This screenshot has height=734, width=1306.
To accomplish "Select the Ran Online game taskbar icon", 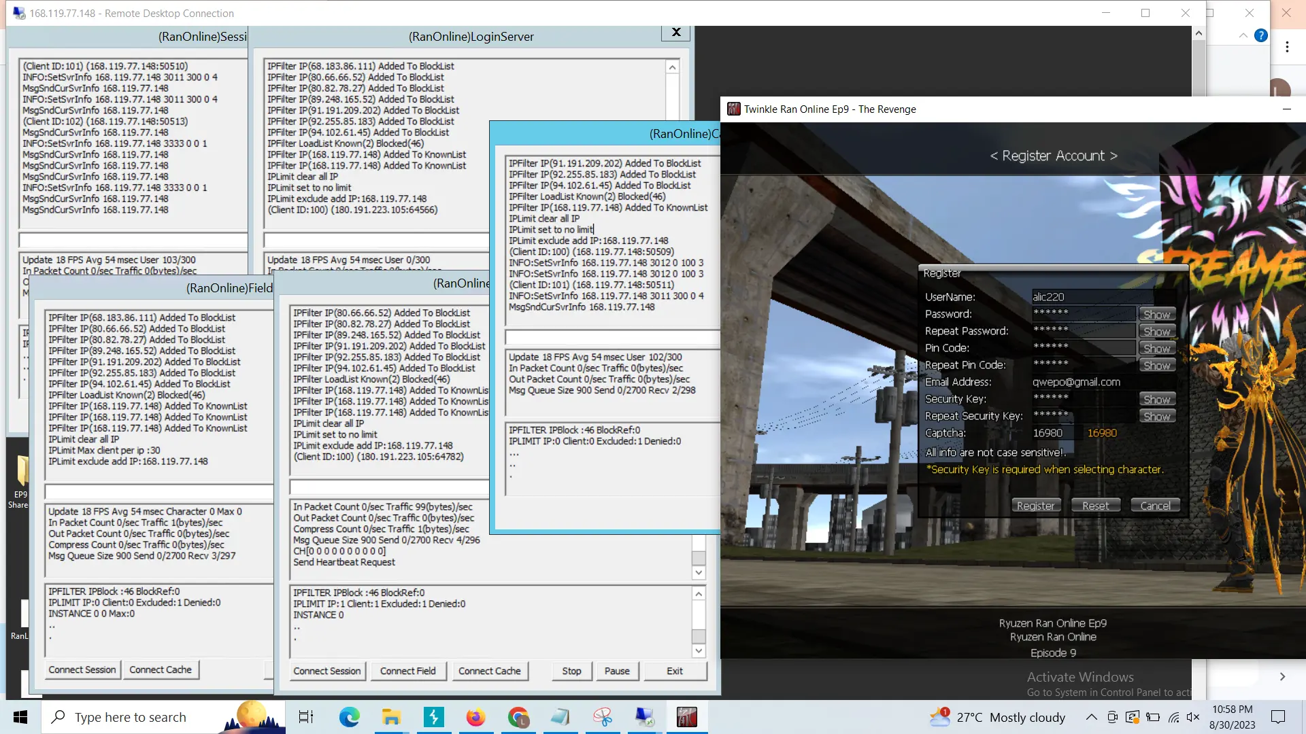I will pos(686,717).
